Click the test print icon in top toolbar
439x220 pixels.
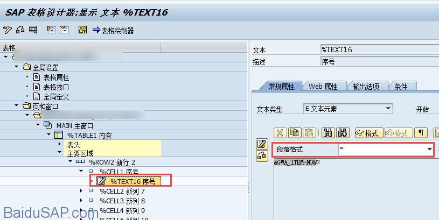coord(33,30)
